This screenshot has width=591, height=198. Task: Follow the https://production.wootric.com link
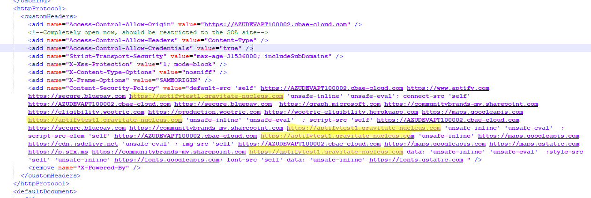204,111
